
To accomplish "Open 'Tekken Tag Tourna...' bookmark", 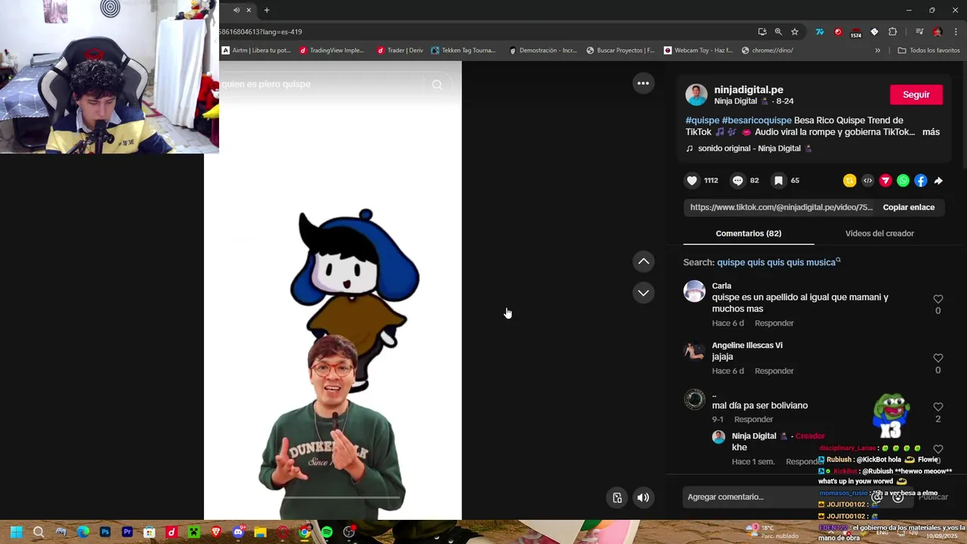I will click(x=463, y=51).
